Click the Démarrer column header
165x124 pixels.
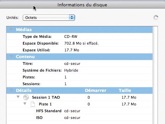96,91
